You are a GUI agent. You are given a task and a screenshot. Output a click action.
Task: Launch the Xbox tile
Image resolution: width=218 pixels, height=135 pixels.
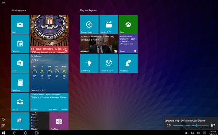click(128, 24)
